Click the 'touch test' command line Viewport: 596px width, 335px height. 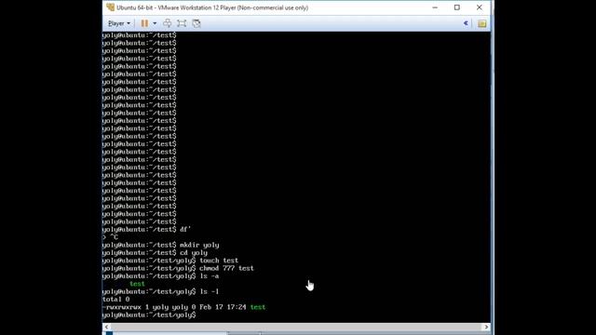tap(169, 261)
